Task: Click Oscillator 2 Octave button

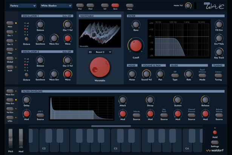Action: [x=26, y=75]
